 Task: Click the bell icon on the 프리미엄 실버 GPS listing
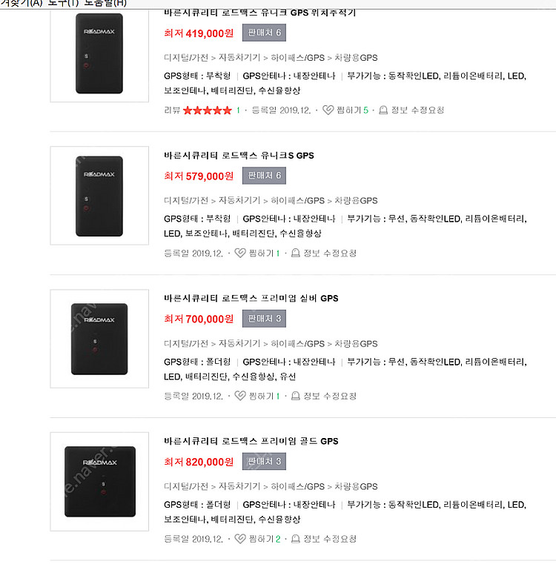[x=296, y=397]
